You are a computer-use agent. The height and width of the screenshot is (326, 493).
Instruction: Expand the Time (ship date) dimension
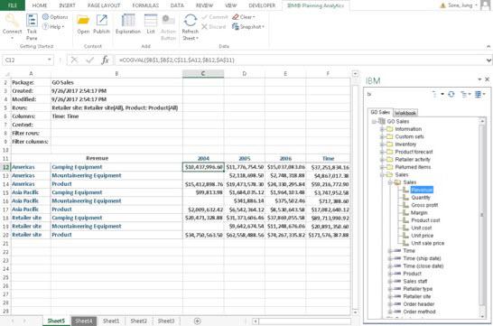[390, 258]
